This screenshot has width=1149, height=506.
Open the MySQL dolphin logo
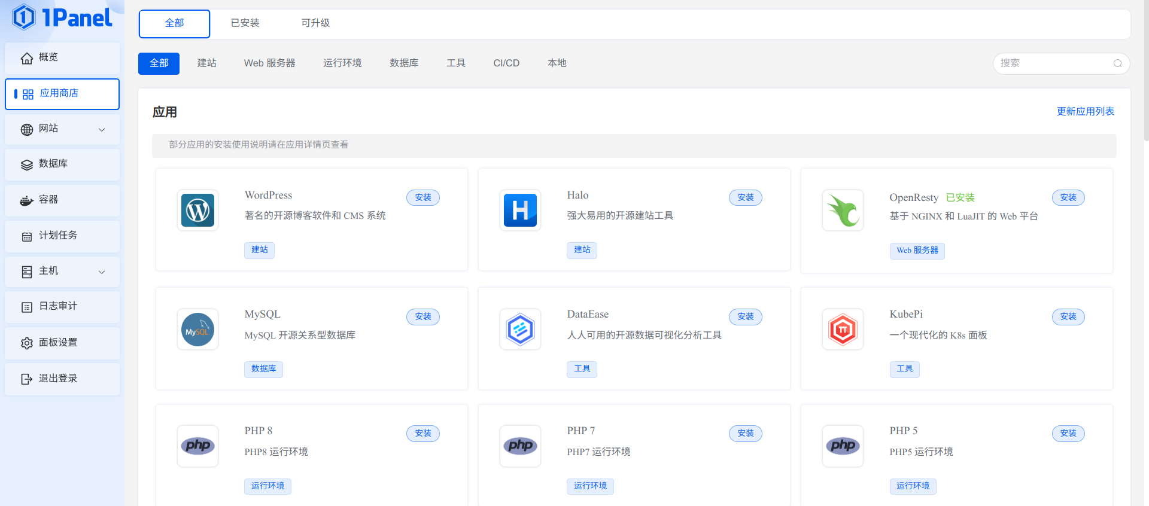[198, 330]
